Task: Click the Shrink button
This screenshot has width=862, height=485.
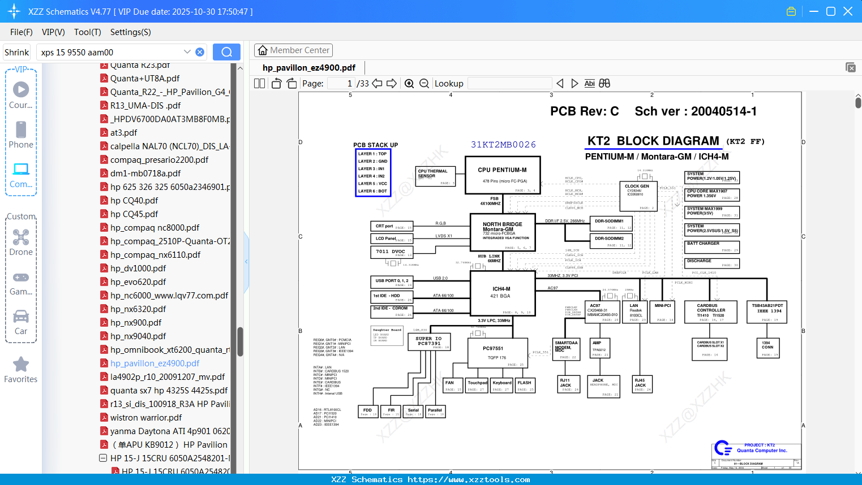Action: 17,52
